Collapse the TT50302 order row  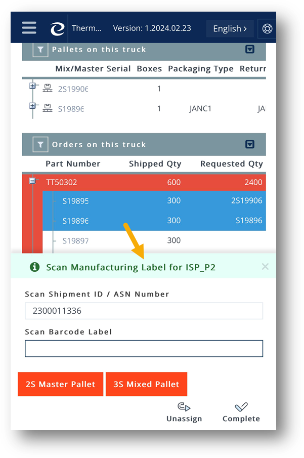tap(33, 181)
